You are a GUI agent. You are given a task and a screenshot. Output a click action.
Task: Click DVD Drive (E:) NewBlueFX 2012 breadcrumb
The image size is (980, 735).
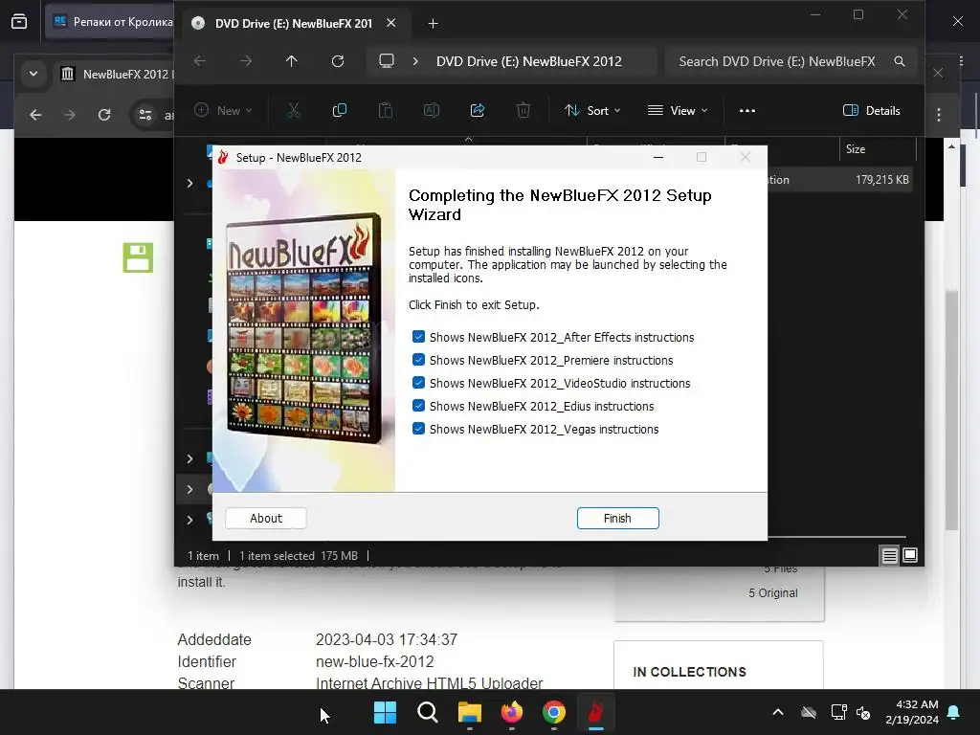pyautogui.click(x=528, y=61)
